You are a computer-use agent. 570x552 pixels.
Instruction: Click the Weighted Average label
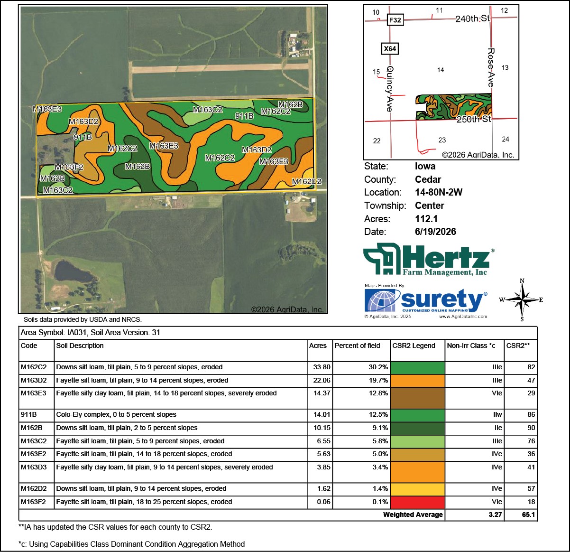(x=413, y=515)
